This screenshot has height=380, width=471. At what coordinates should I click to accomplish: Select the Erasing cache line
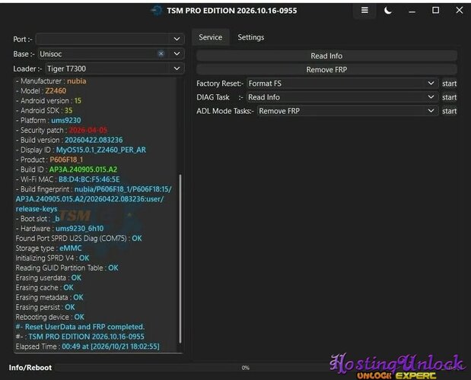(44, 287)
